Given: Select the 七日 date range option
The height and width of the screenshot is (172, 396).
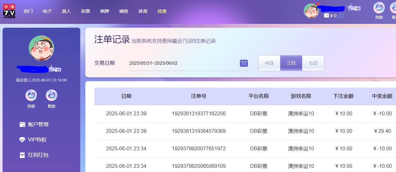Looking at the screenshot, I should pyautogui.click(x=313, y=63).
